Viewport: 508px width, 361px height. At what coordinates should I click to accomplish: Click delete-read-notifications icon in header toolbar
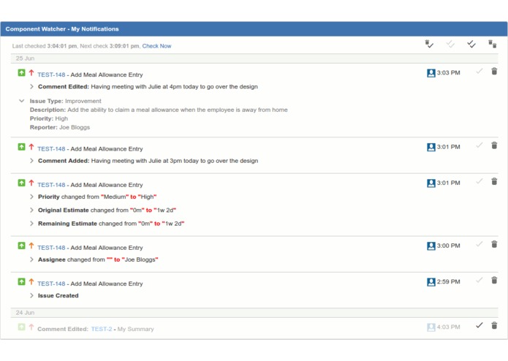429,44
